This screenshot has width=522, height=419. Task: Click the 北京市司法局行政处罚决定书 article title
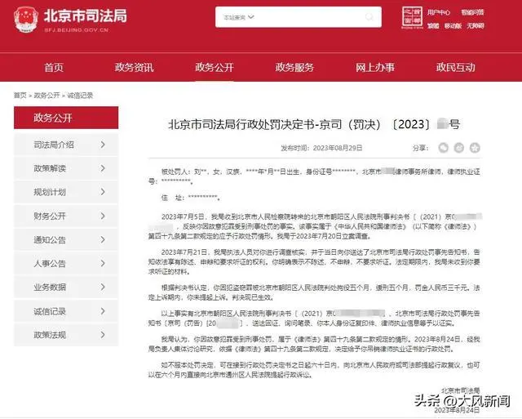coord(314,124)
